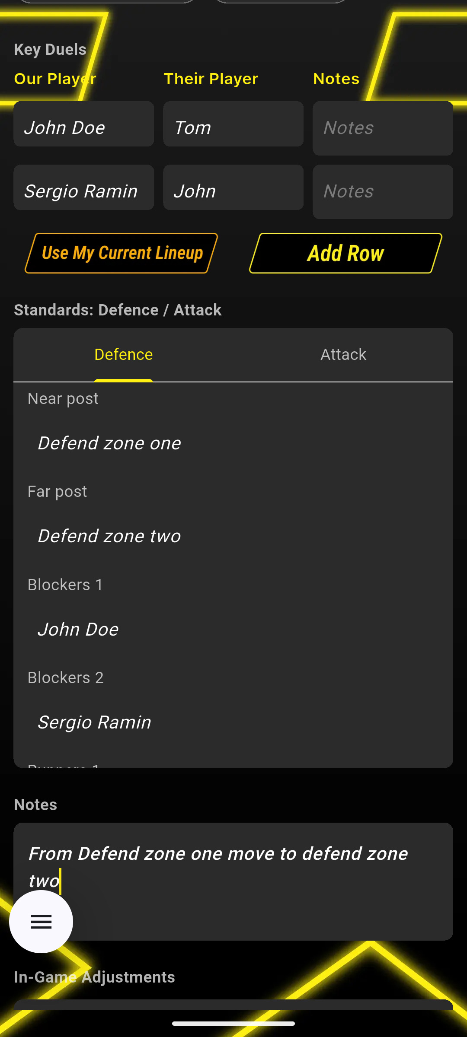Screen dimensions: 467x1037
Task: Edit Far post field Defend zone two
Action: point(233,536)
